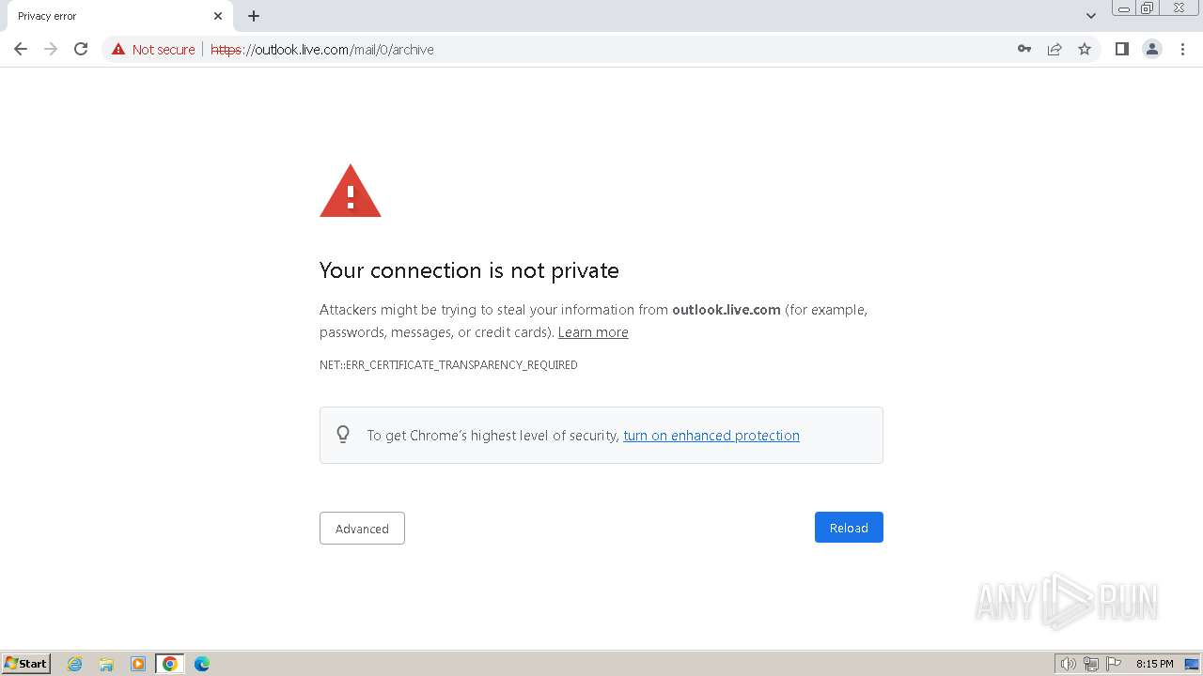This screenshot has width=1203, height=676.
Task: Minimize the Chrome window
Action: pyautogui.click(x=1124, y=8)
